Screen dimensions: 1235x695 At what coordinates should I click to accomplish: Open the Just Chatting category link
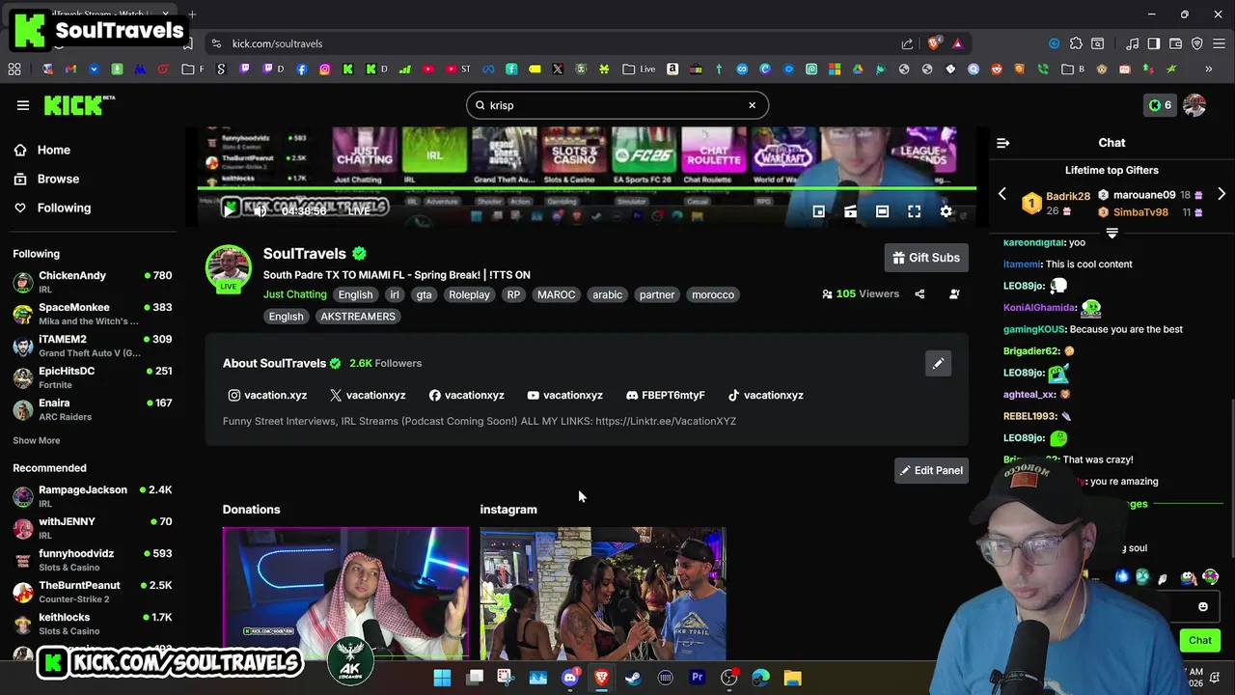295,294
